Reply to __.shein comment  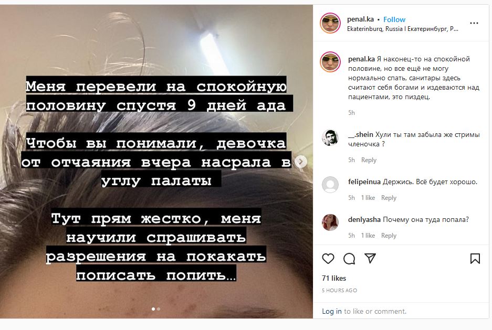coord(369,160)
